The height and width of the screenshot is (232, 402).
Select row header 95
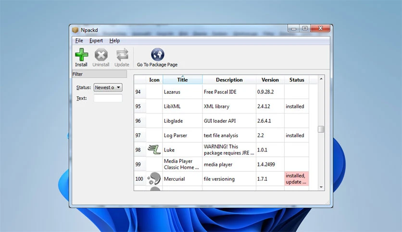140,106
